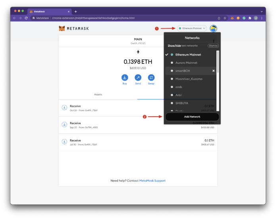Share this page via toolbar share icon
276x218 pixels.
click(219, 18)
